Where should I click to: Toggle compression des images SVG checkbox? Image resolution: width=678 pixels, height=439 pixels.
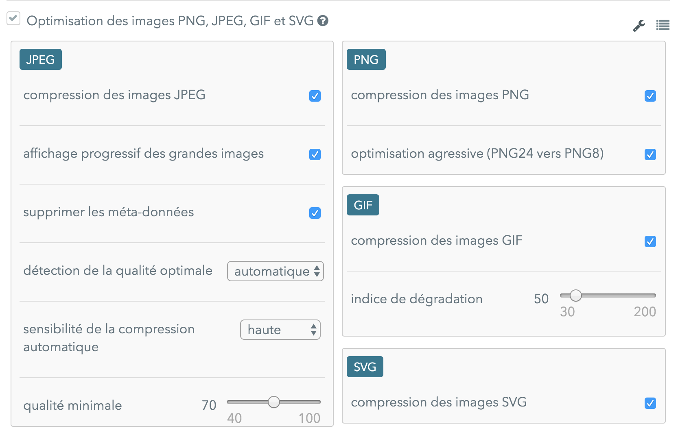pyautogui.click(x=650, y=403)
